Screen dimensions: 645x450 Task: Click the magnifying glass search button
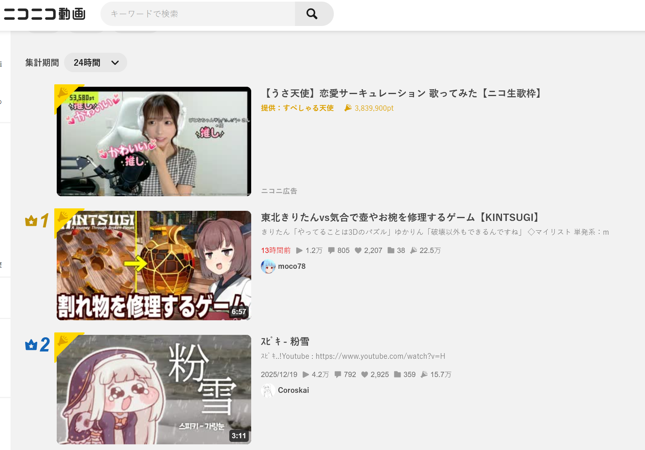tap(312, 14)
